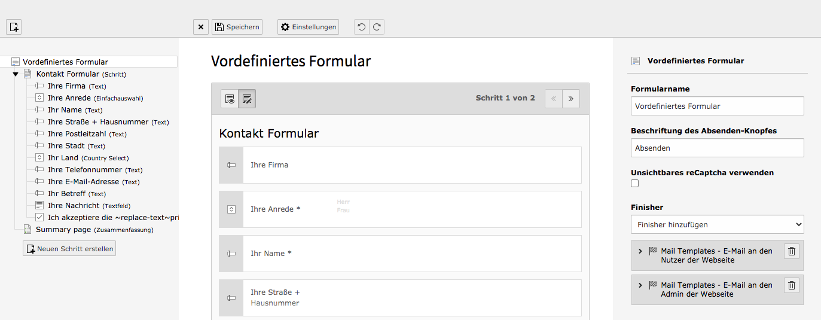
Task: Select Kontakt Formular (Schritt) in the tree
Action: (81, 74)
